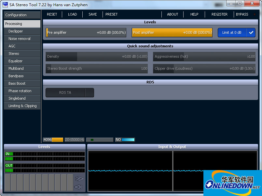Toggle the RDS TA switch
The image size is (262, 196).
coord(70,92)
